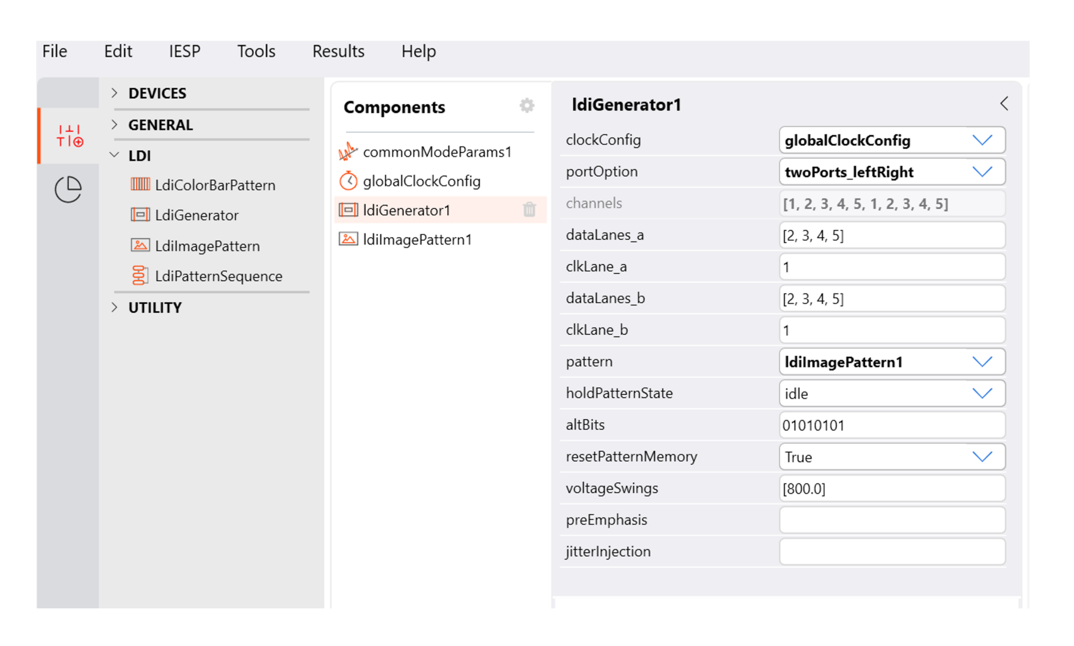Open the portOption dropdown arrow
1074x646 pixels.
coord(982,172)
